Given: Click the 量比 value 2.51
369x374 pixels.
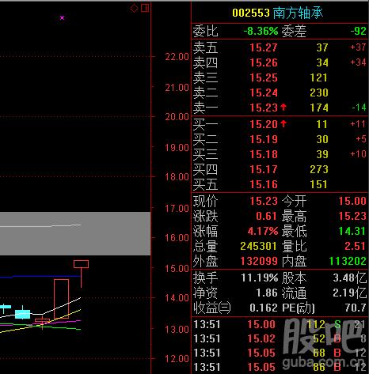Looking at the screenshot, I should pyautogui.click(x=356, y=246).
